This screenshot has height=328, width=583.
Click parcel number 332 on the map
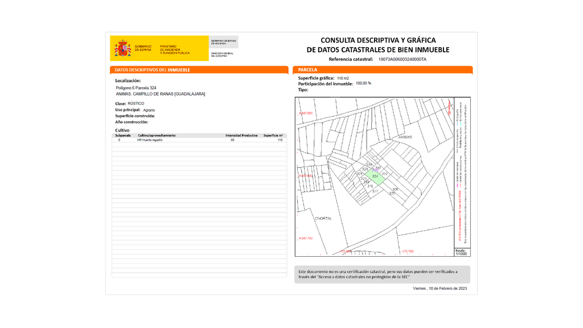coord(384,174)
